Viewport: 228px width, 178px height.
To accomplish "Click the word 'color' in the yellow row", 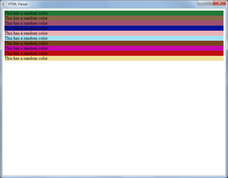I will coord(43,58).
